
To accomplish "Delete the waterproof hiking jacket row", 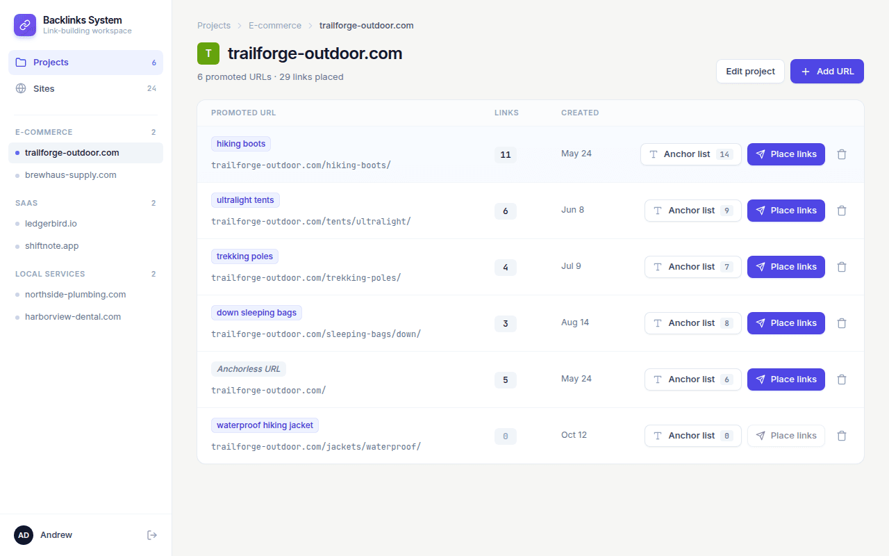I will tap(842, 436).
